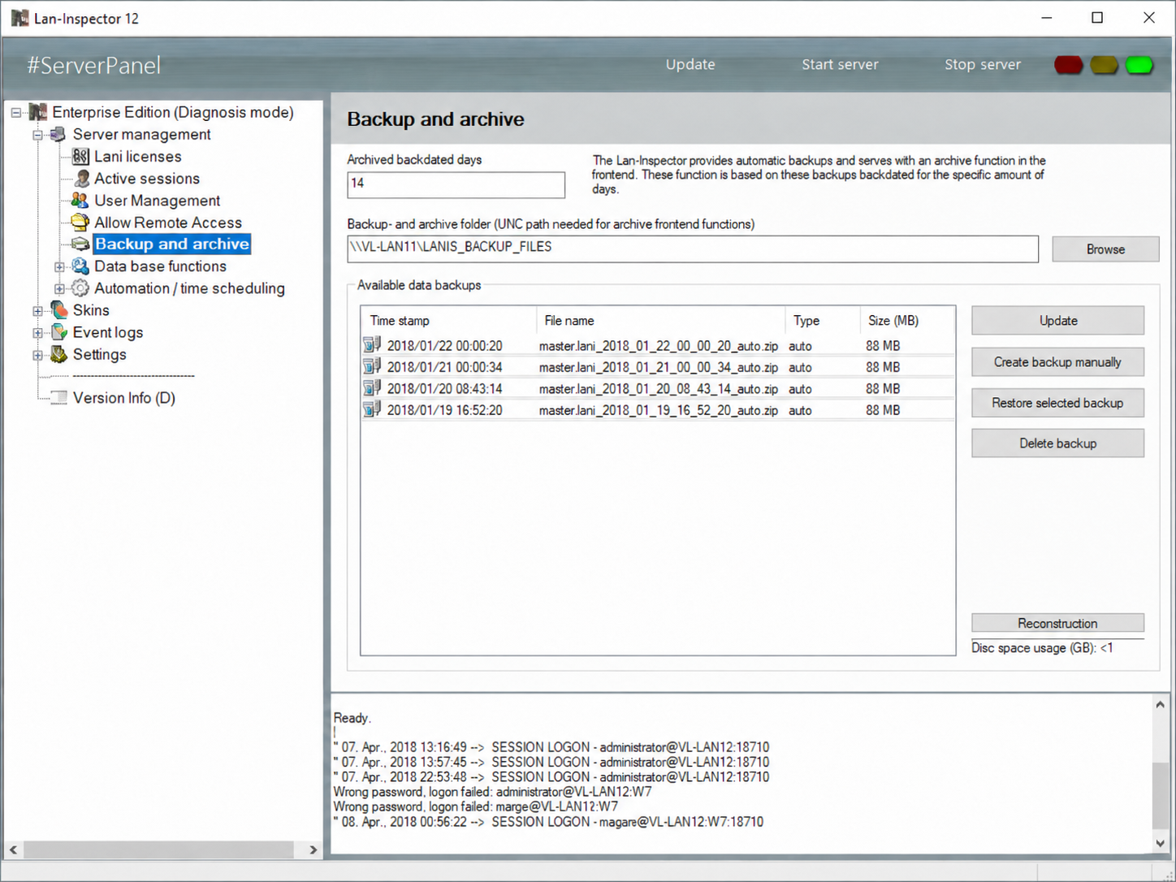
Task: Click the Settings icon in tree
Action: [58, 354]
